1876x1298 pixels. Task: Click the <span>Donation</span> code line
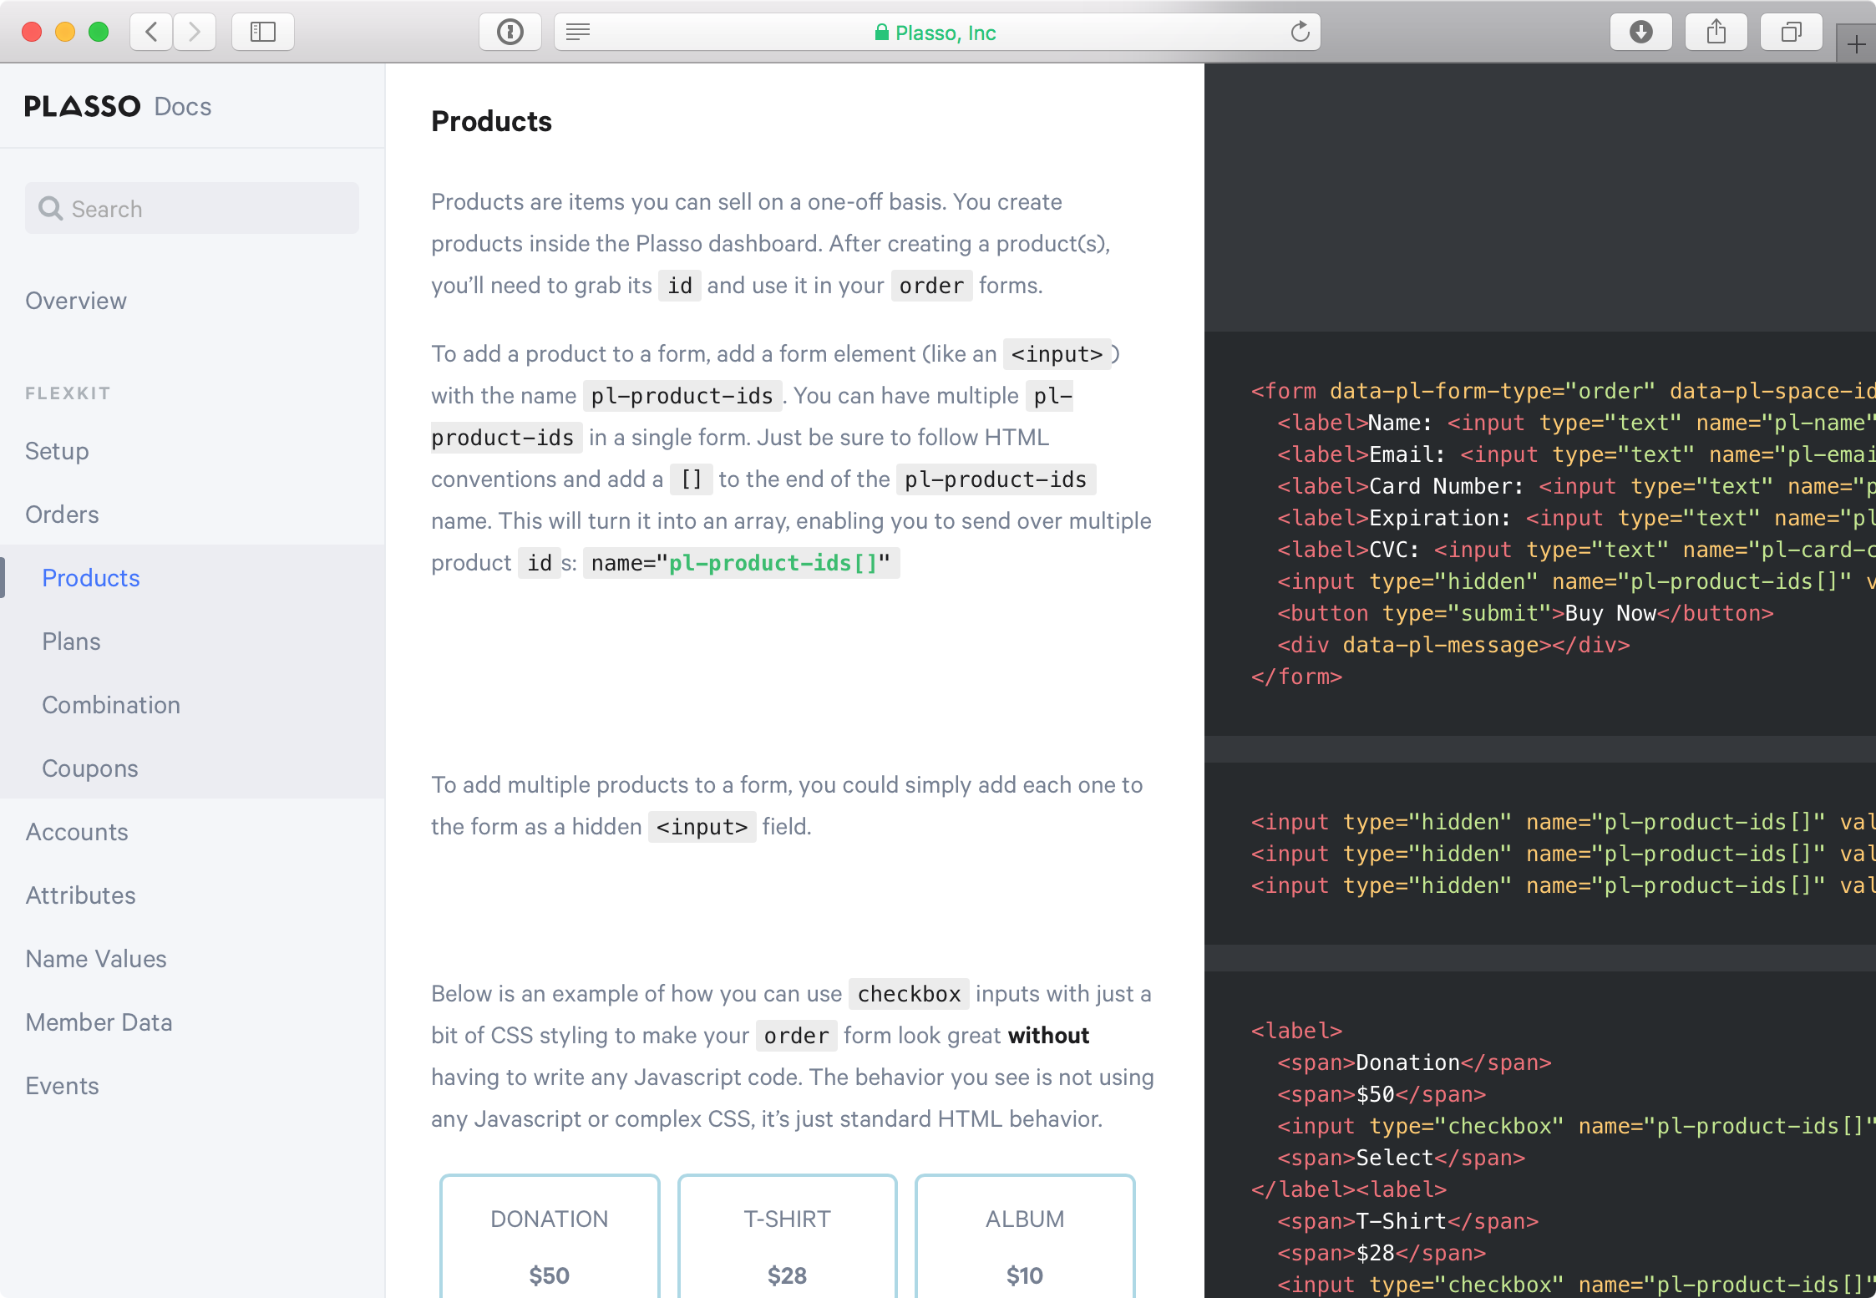click(1414, 1062)
